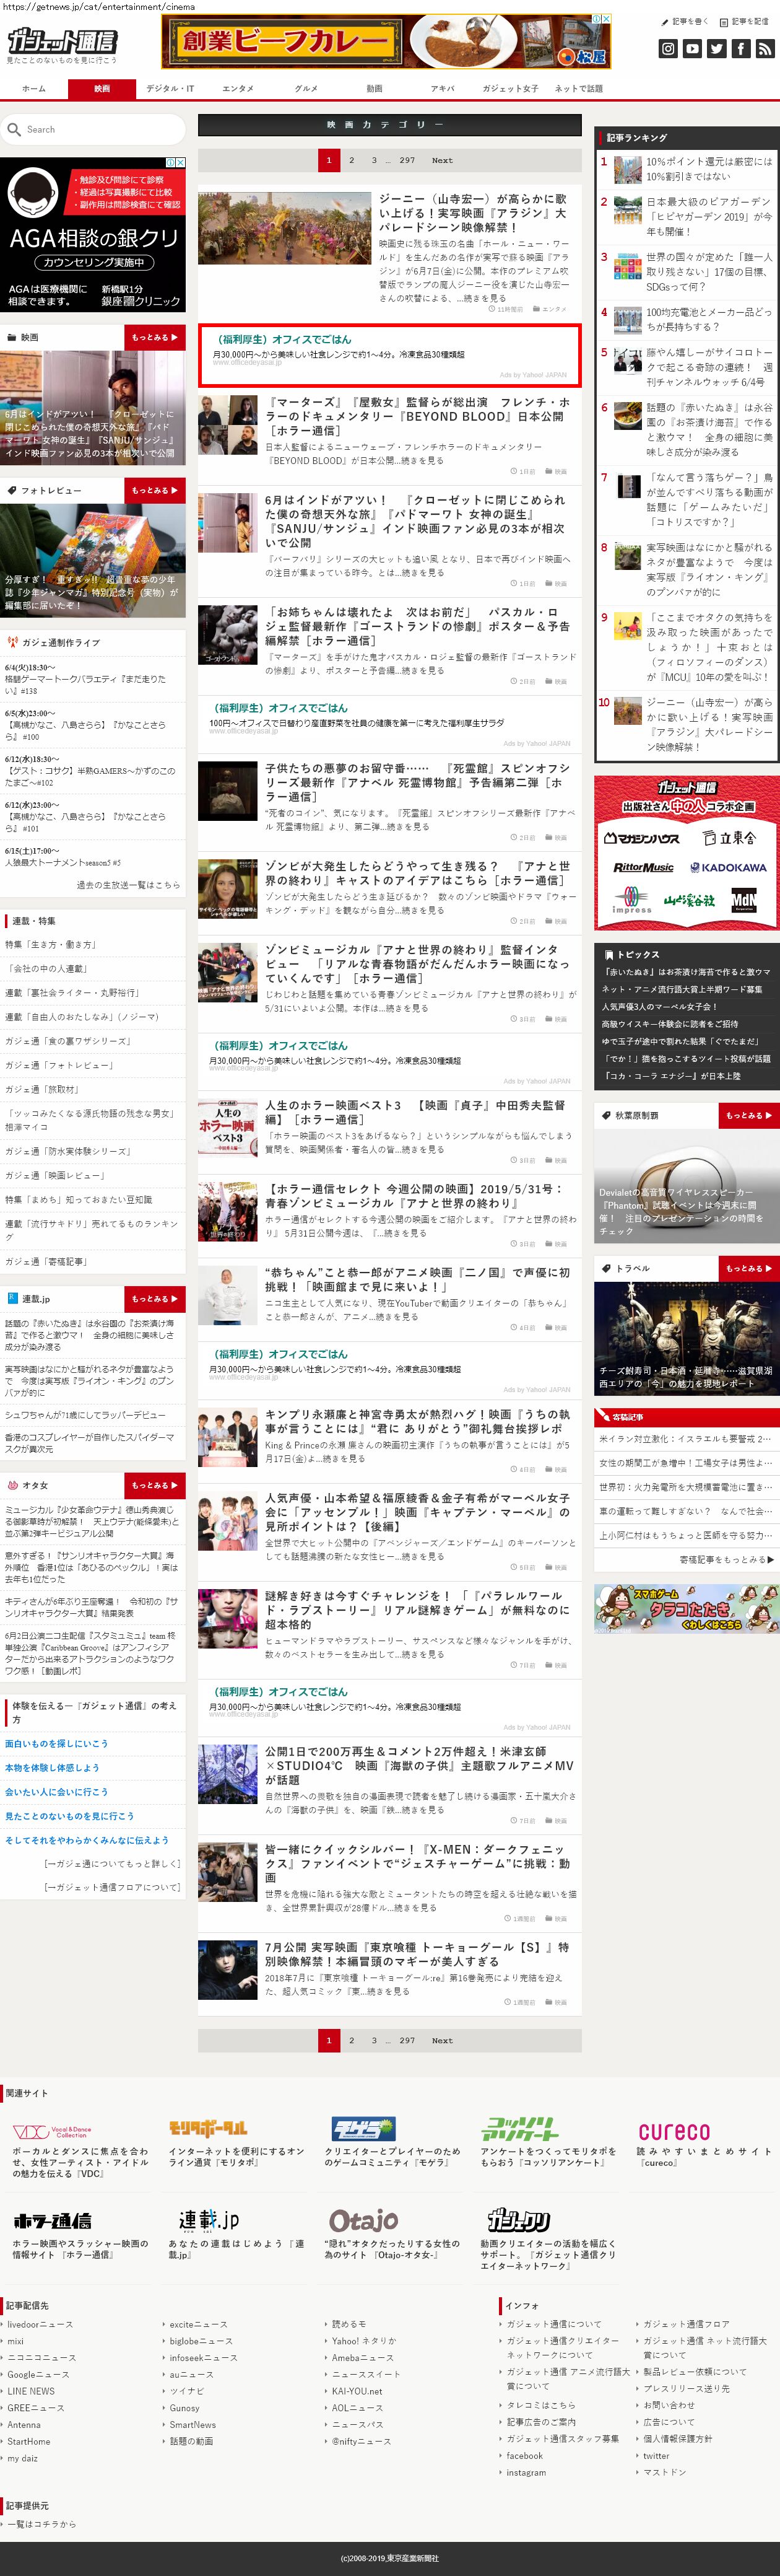The height and width of the screenshot is (2576, 780).
Task: Open the 一覧はコチラから link
Action: 42,2524
